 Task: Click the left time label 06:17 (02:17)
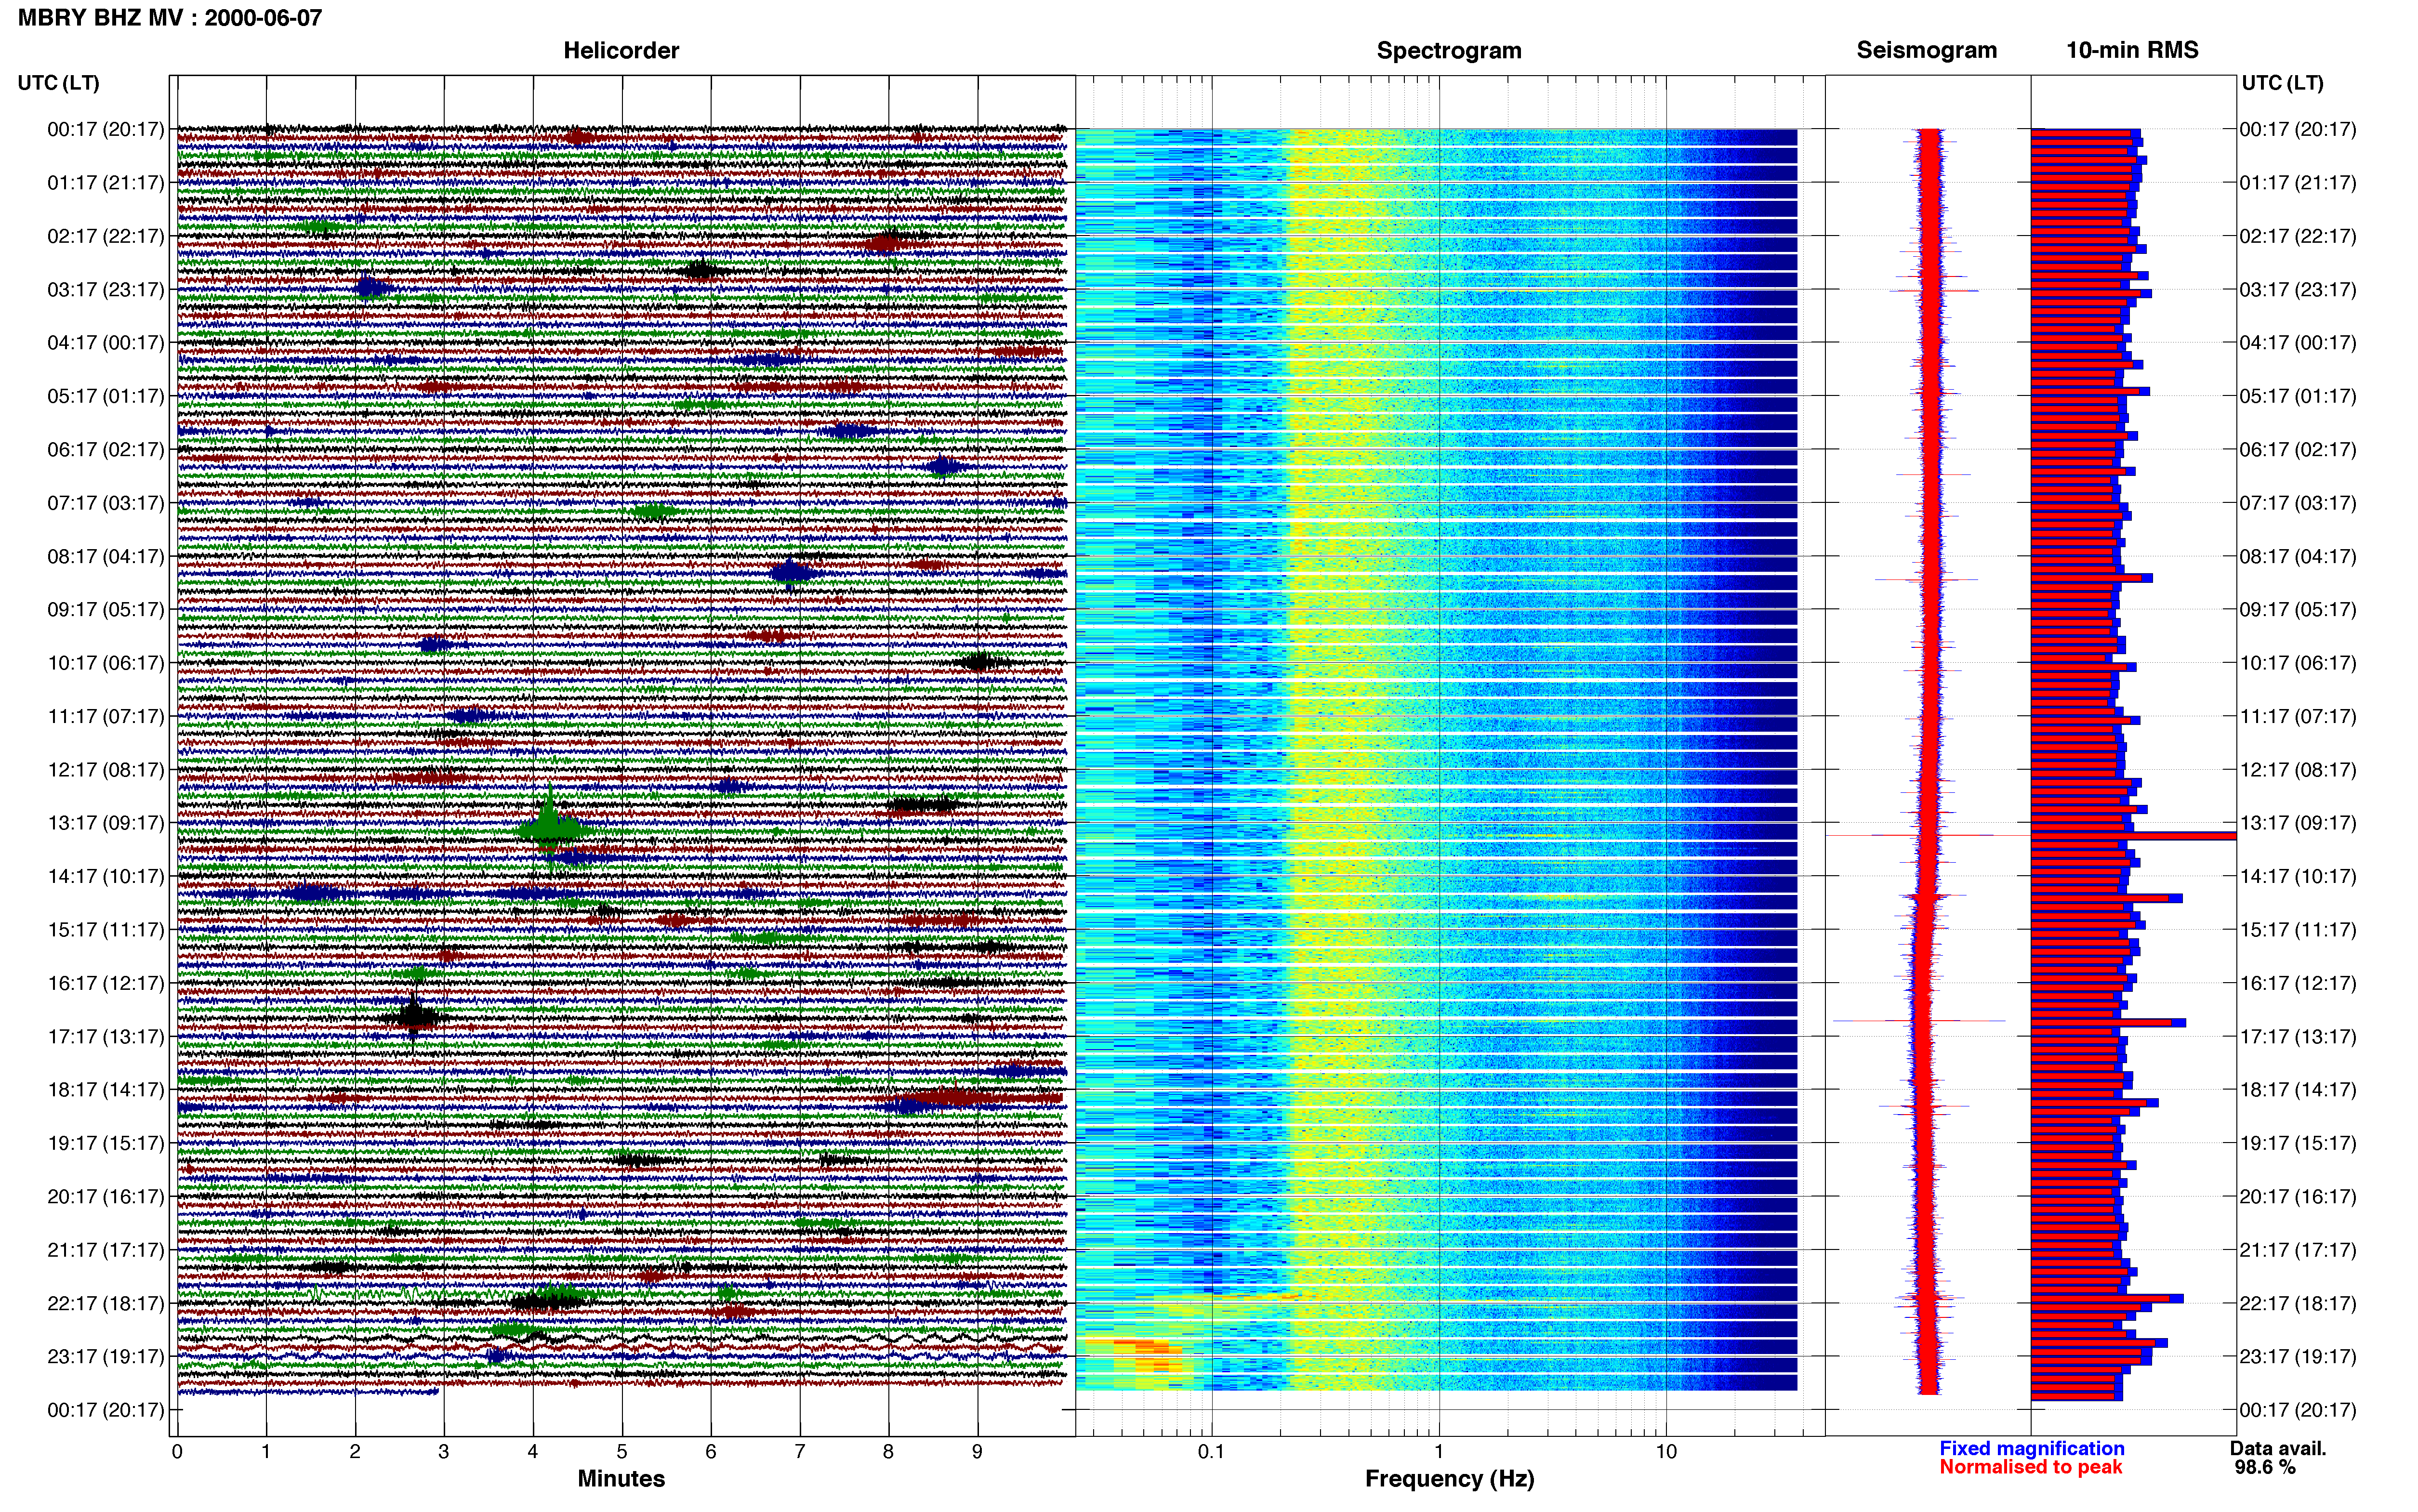pyautogui.click(x=106, y=449)
